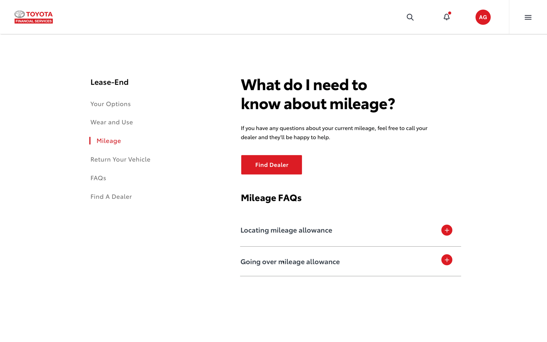
Task: Select Your Options in Lease-End menu
Action: (111, 104)
